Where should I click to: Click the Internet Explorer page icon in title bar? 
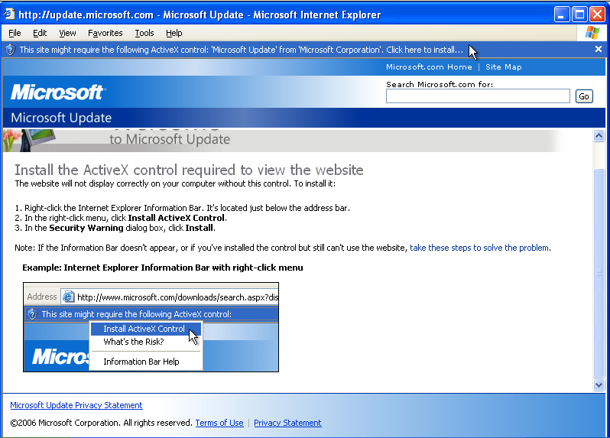[10, 15]
